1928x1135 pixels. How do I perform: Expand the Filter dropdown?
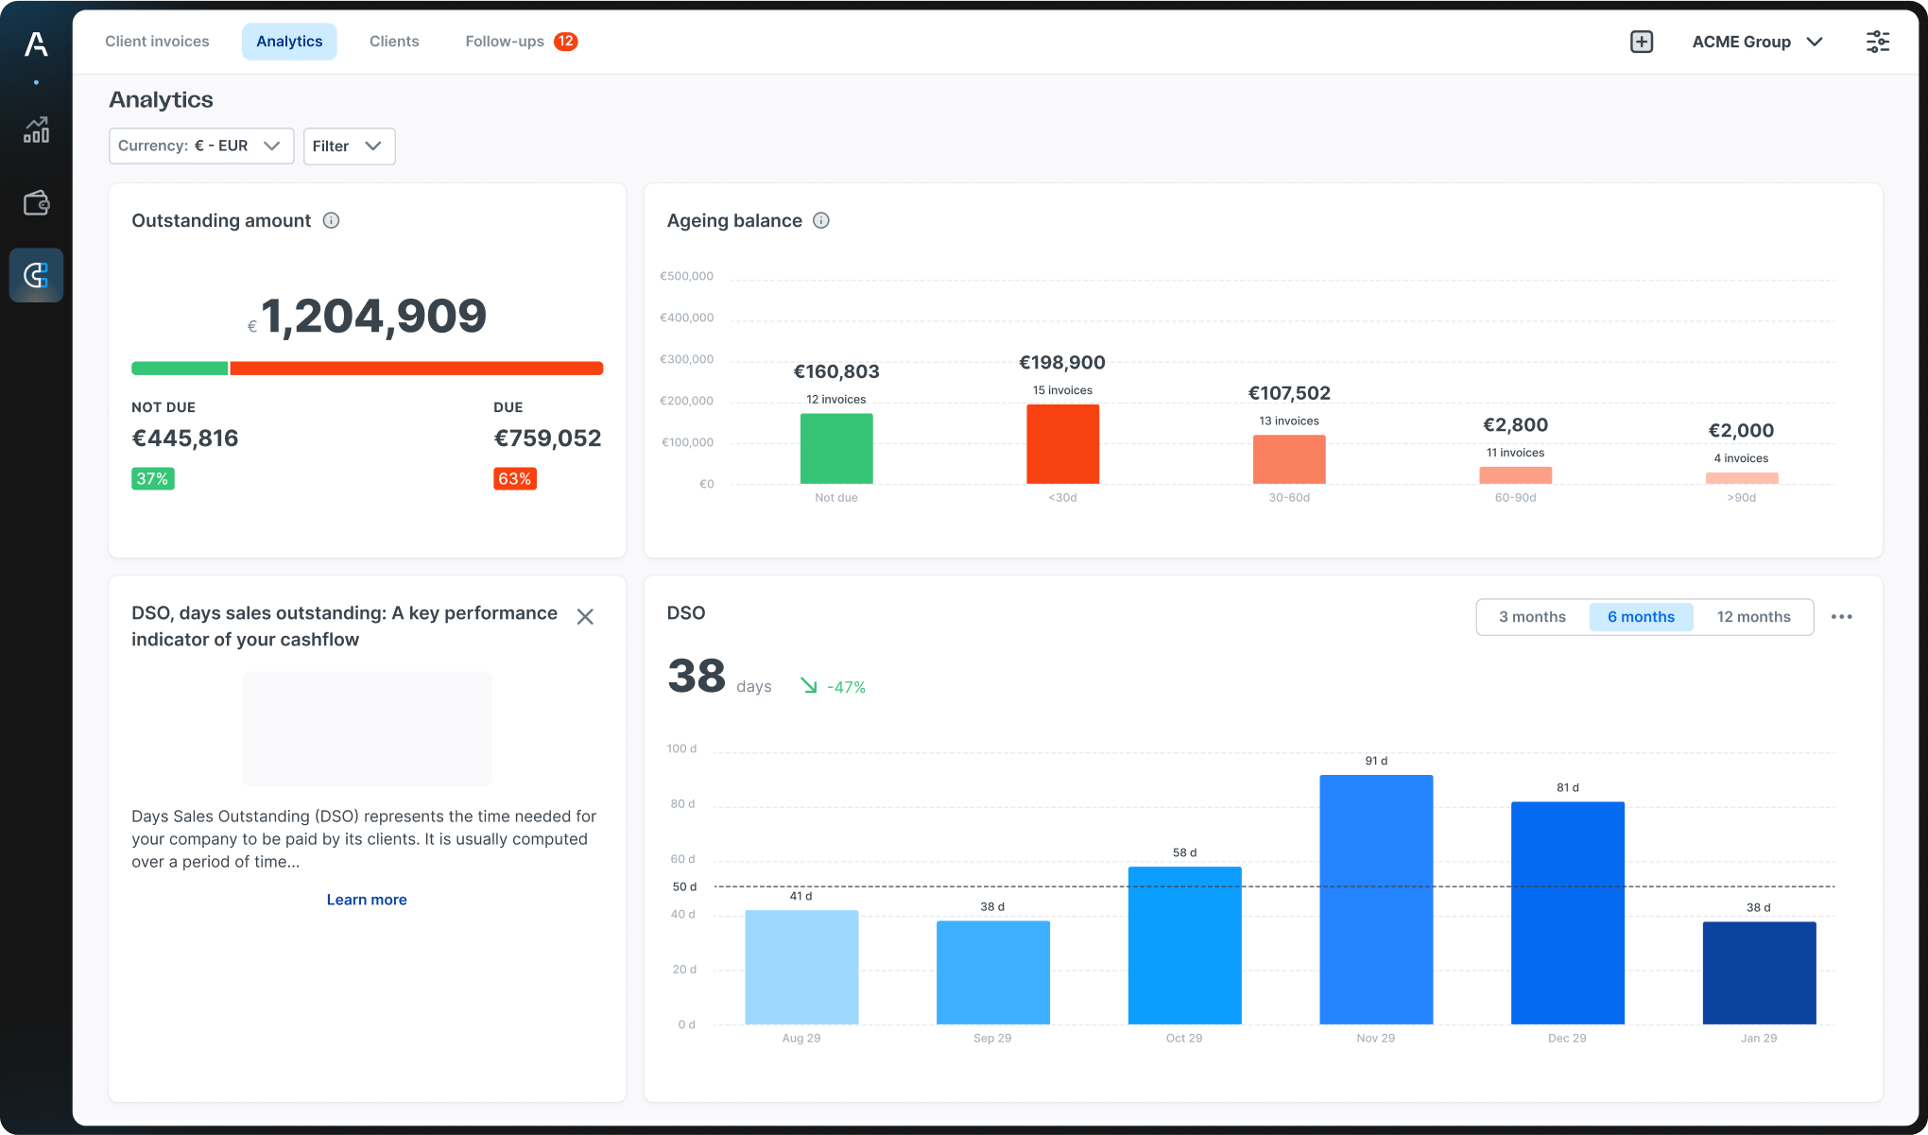348,146
